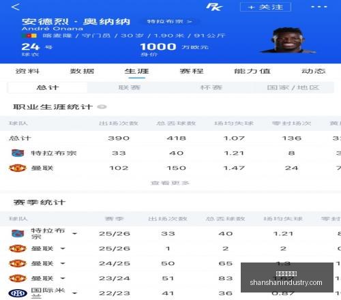The image size is (341, 300).
Task: Open the PK comparison icon
Action: (214, 7)
